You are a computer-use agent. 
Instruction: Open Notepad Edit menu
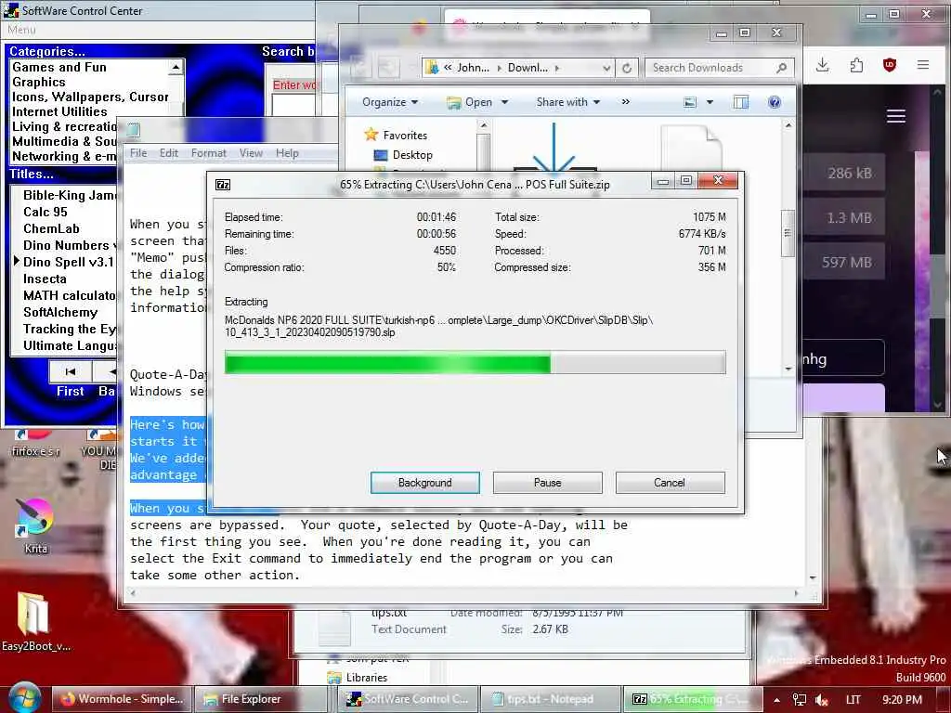point(169,153)
